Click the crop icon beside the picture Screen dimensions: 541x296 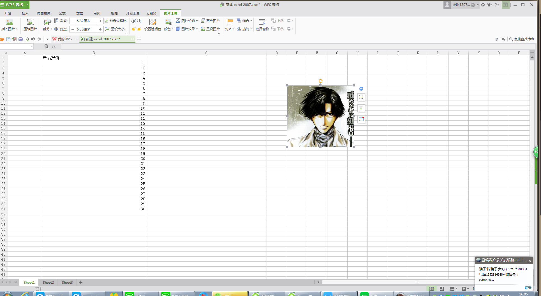[x=361, y=108]
